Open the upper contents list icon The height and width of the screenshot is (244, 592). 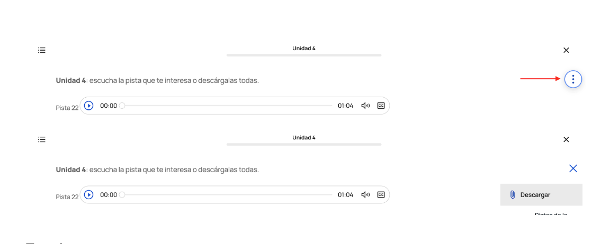(42, 50)
